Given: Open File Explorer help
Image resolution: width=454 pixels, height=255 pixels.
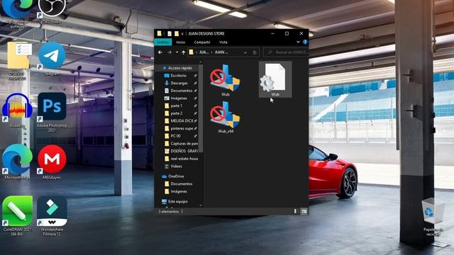Looking at the screenshot, I should [x=305, y=42].
